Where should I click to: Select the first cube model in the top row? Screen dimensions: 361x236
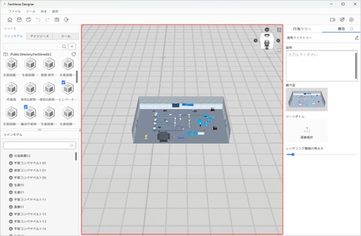[11, 64]
